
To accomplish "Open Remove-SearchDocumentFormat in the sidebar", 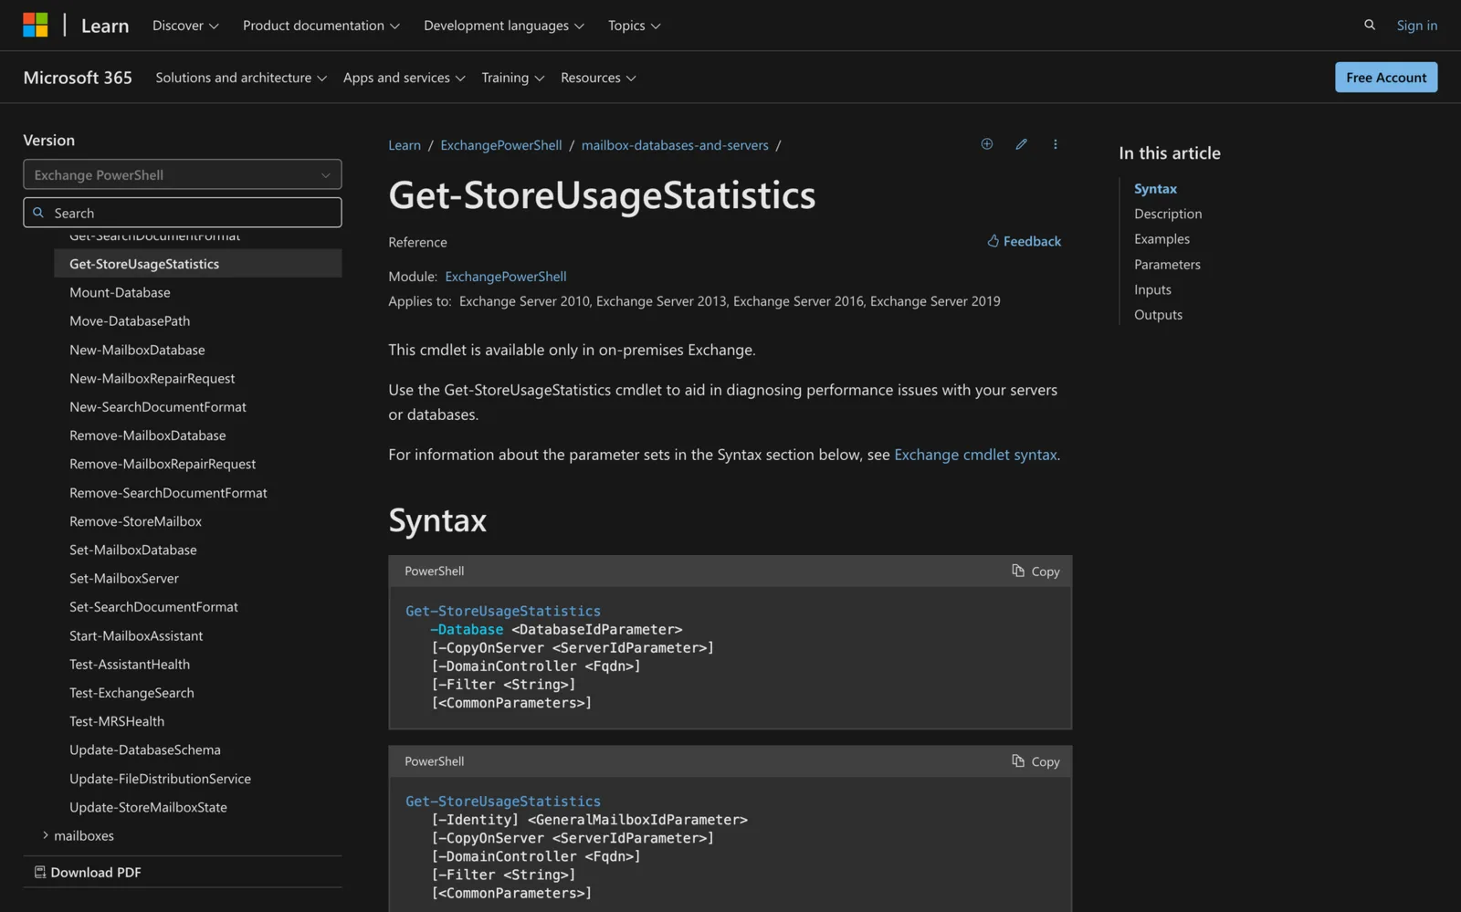I will point(168,493).
